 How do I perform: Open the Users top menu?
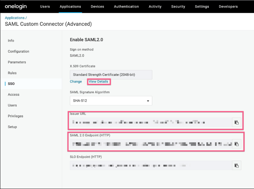click(45, 6)
